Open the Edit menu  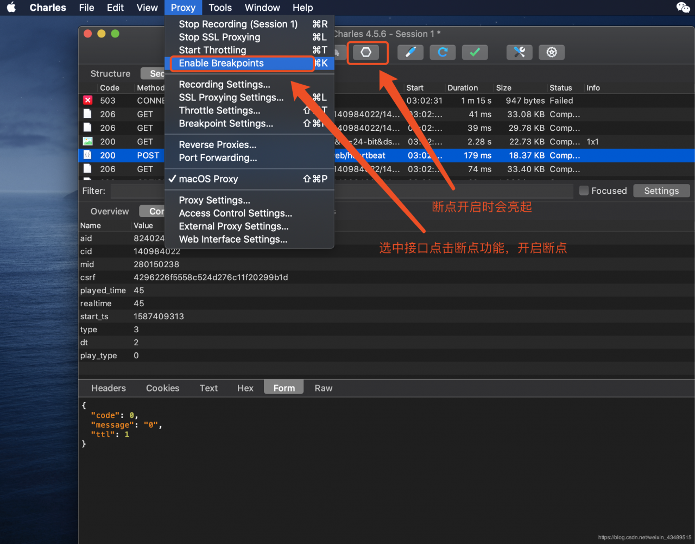coord(115,8)
